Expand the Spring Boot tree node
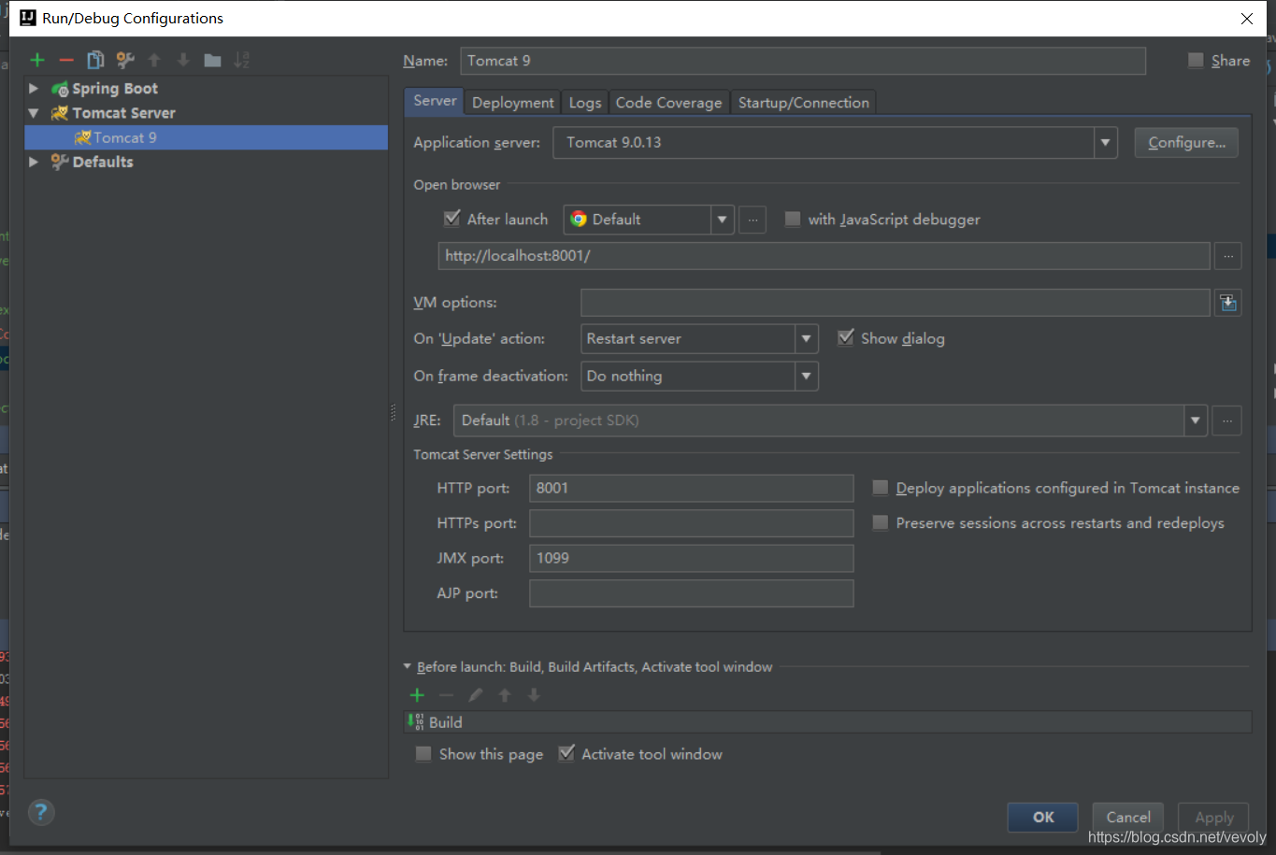The height and width of the screenshot is (855, 1276). [x=34, y=89]
